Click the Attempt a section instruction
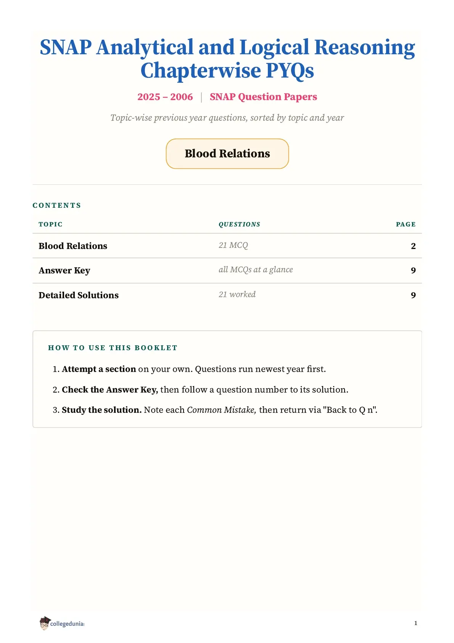Screen dimensions: 454x643 [189, 369]
